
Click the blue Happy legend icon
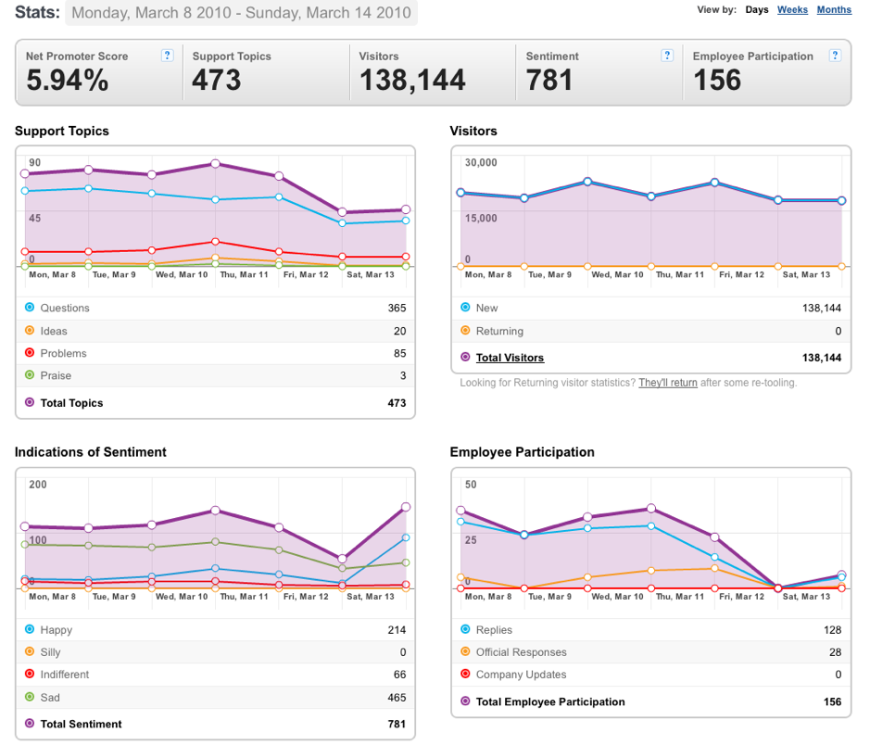coord(30,629)
